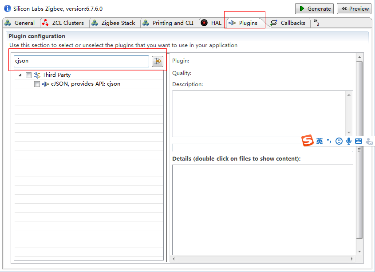Click the Preview button
The image size is (375, 272).
click(x=355, y=9)
